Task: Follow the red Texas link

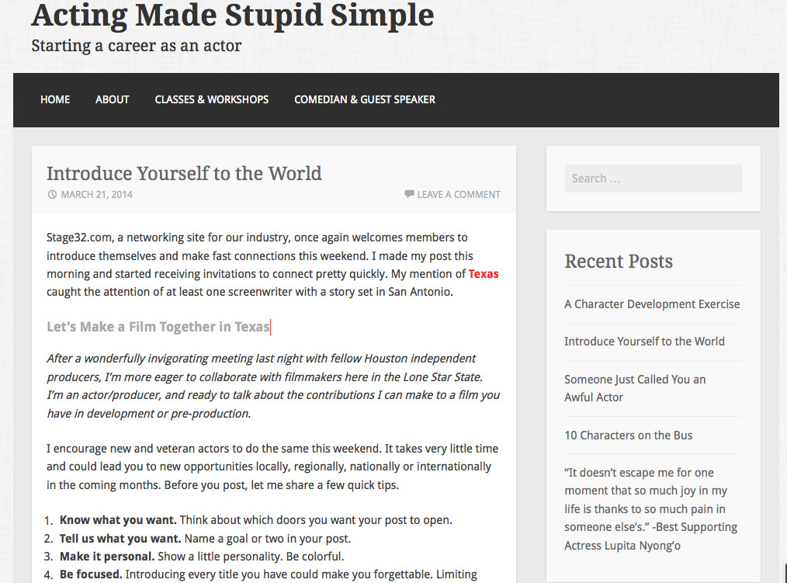Action: [484, 274]
